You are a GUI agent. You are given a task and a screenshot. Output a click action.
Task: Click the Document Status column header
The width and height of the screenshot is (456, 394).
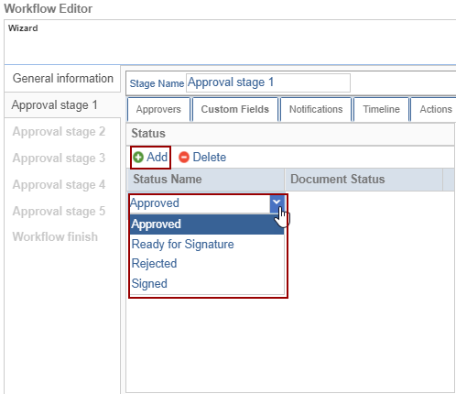(x=364, y=180)
